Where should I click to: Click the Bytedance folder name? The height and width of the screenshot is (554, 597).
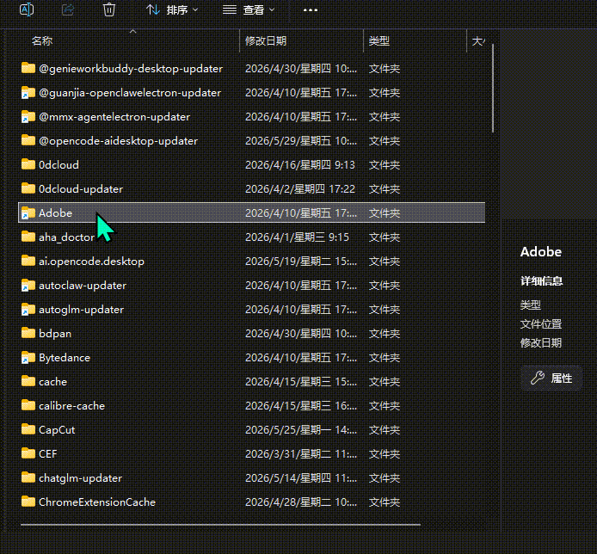(65, 358)
